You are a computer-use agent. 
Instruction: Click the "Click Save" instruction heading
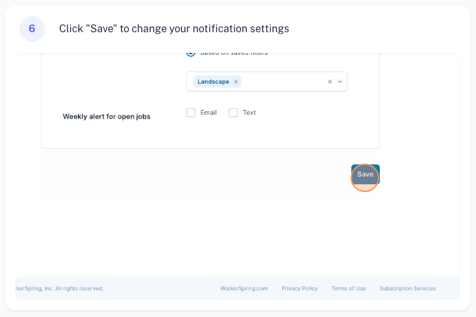pyautogui.click(x=174, y=29)
